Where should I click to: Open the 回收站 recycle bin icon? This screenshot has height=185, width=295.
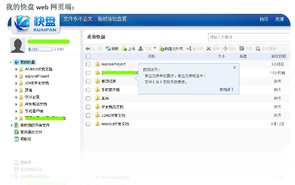tap(16, 139)
